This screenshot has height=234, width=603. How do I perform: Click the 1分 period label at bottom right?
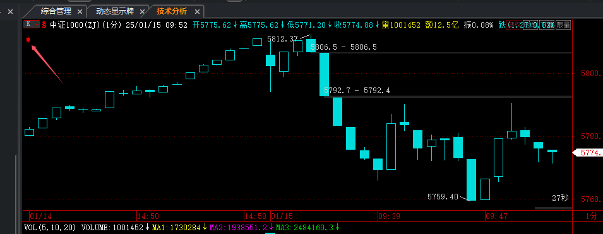(592, 216)
